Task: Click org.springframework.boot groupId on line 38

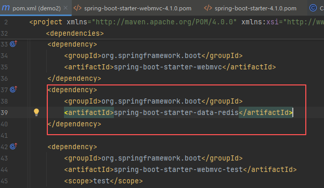Action: point(151,101)
